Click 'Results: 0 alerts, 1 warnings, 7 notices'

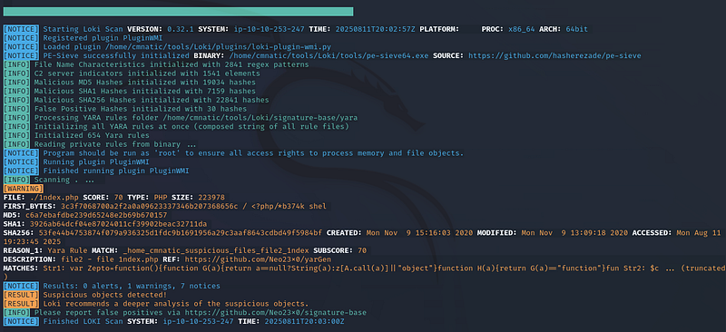tap(132, 286)
